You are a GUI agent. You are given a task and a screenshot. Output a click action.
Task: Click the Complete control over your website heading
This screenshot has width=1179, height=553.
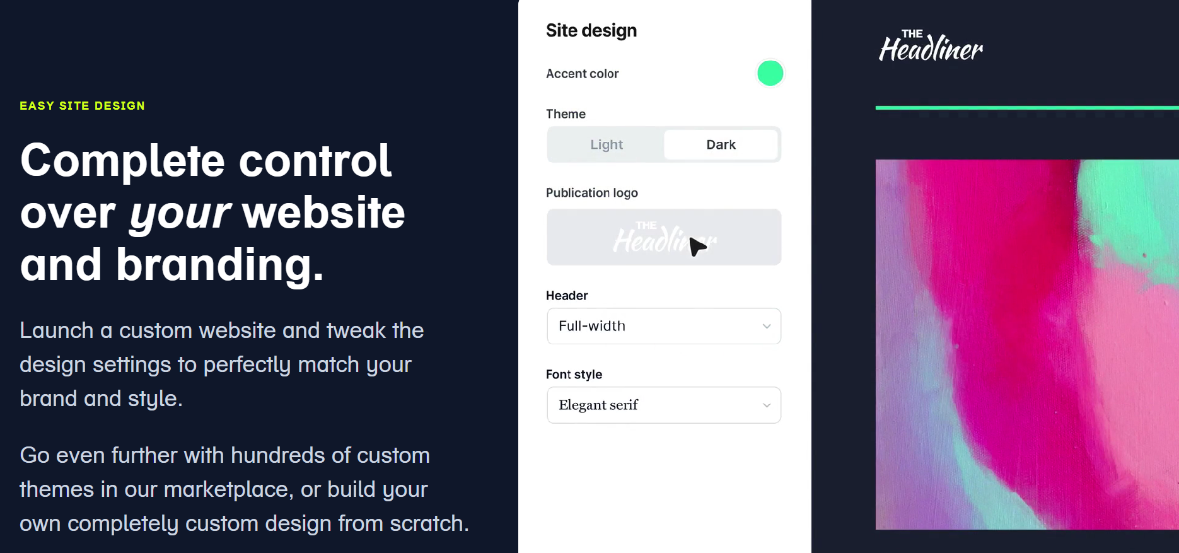coord(212,212)
